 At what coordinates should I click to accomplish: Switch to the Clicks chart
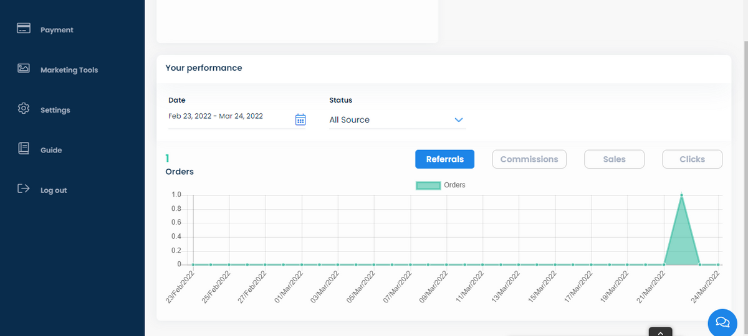(x=692, y=159)
